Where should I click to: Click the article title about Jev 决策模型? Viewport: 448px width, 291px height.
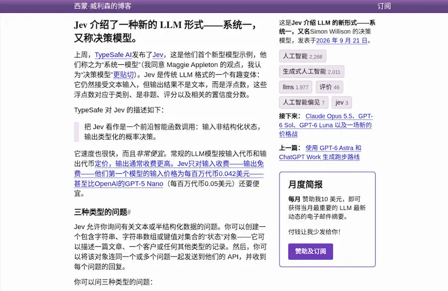click(166, 31)
